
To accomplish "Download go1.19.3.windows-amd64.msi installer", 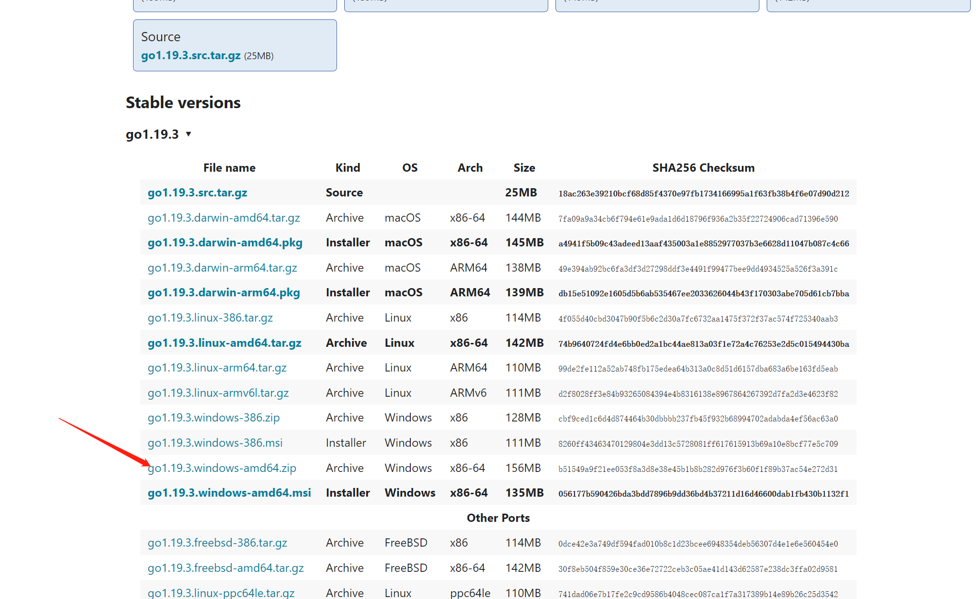I will point(229,493).
